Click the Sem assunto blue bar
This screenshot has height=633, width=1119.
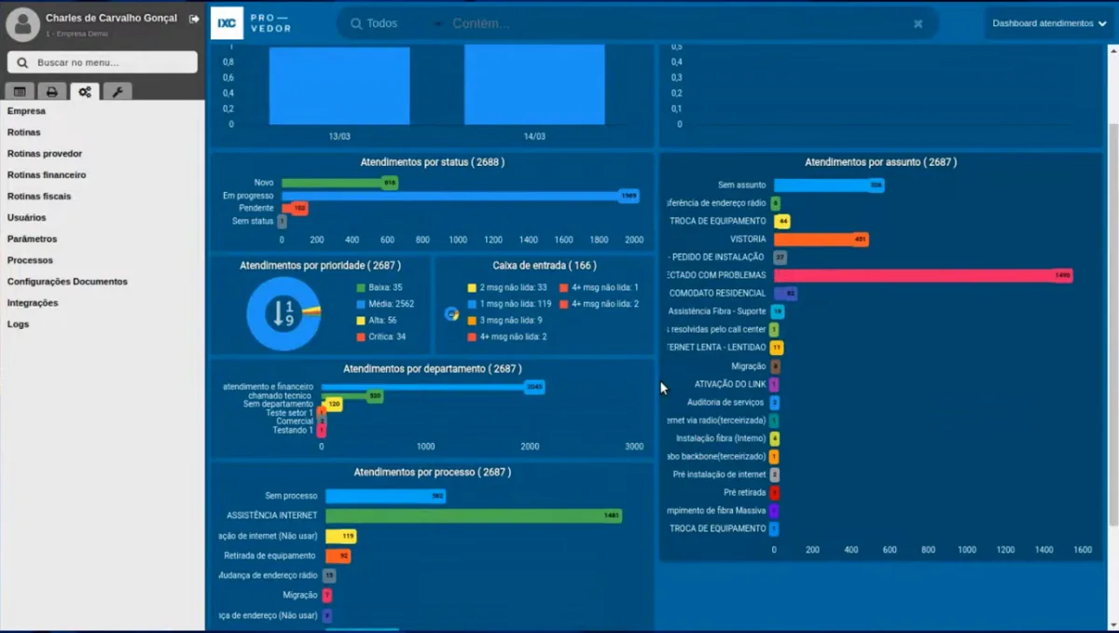point(829,186)
